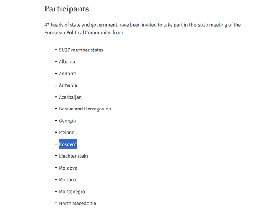The image size is (264, 208).
Task: Click the Azerbaijan list entry
Action: click(70, 97)
